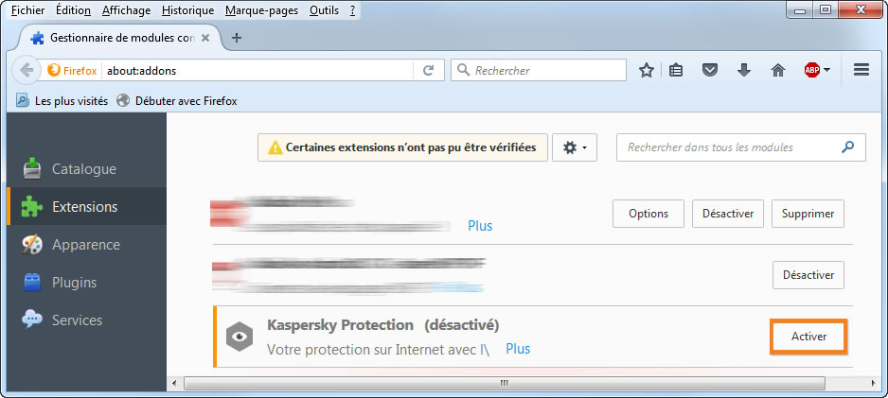Viewport: 888px width, 398px height.
Task: Open the Marque-pages menu
Action: click(x=261, y=10)
